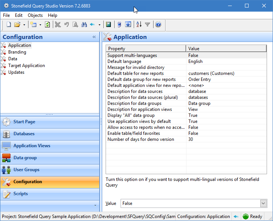Click the A-Z sort toolbar icon
273x221 pixels.
tap(139, 25)
